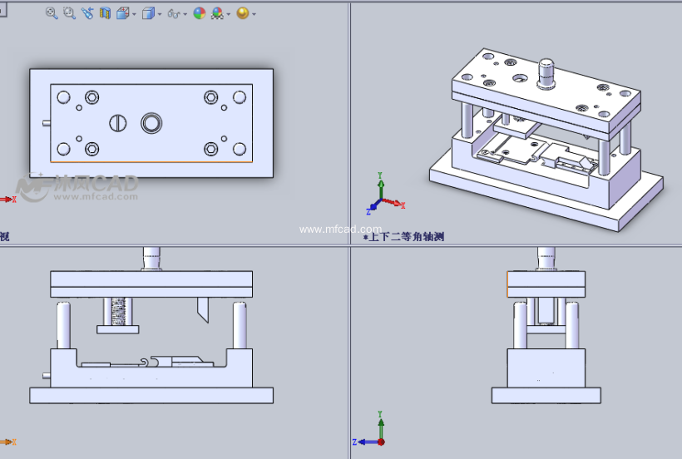Select the Zoom to Area tool
Viewport: 682px width, 459px height.
coord(69,13)
